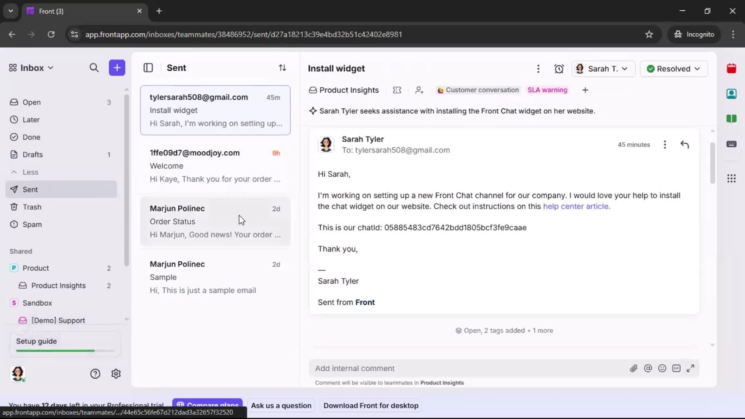The image size is (745, 419).
Task: Expand the internal comment composer
Action: point(690,368)
